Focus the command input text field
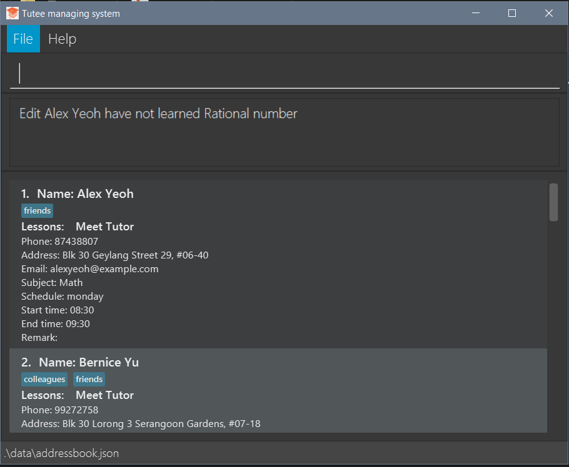Viewport: 569px width, 467px height. 284,74
